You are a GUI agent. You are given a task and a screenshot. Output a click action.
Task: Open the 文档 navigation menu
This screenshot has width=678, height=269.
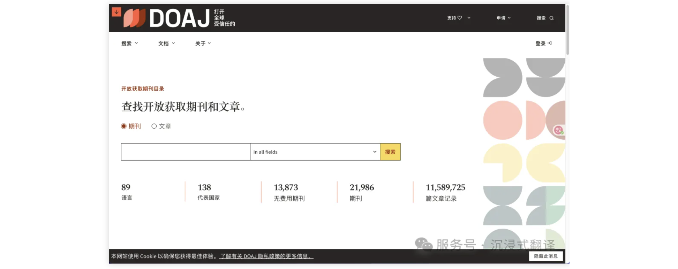click(x=166, y=43)
